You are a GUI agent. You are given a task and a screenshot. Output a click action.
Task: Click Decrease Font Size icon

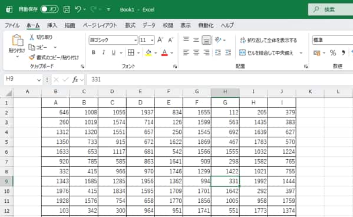point(171,40)
